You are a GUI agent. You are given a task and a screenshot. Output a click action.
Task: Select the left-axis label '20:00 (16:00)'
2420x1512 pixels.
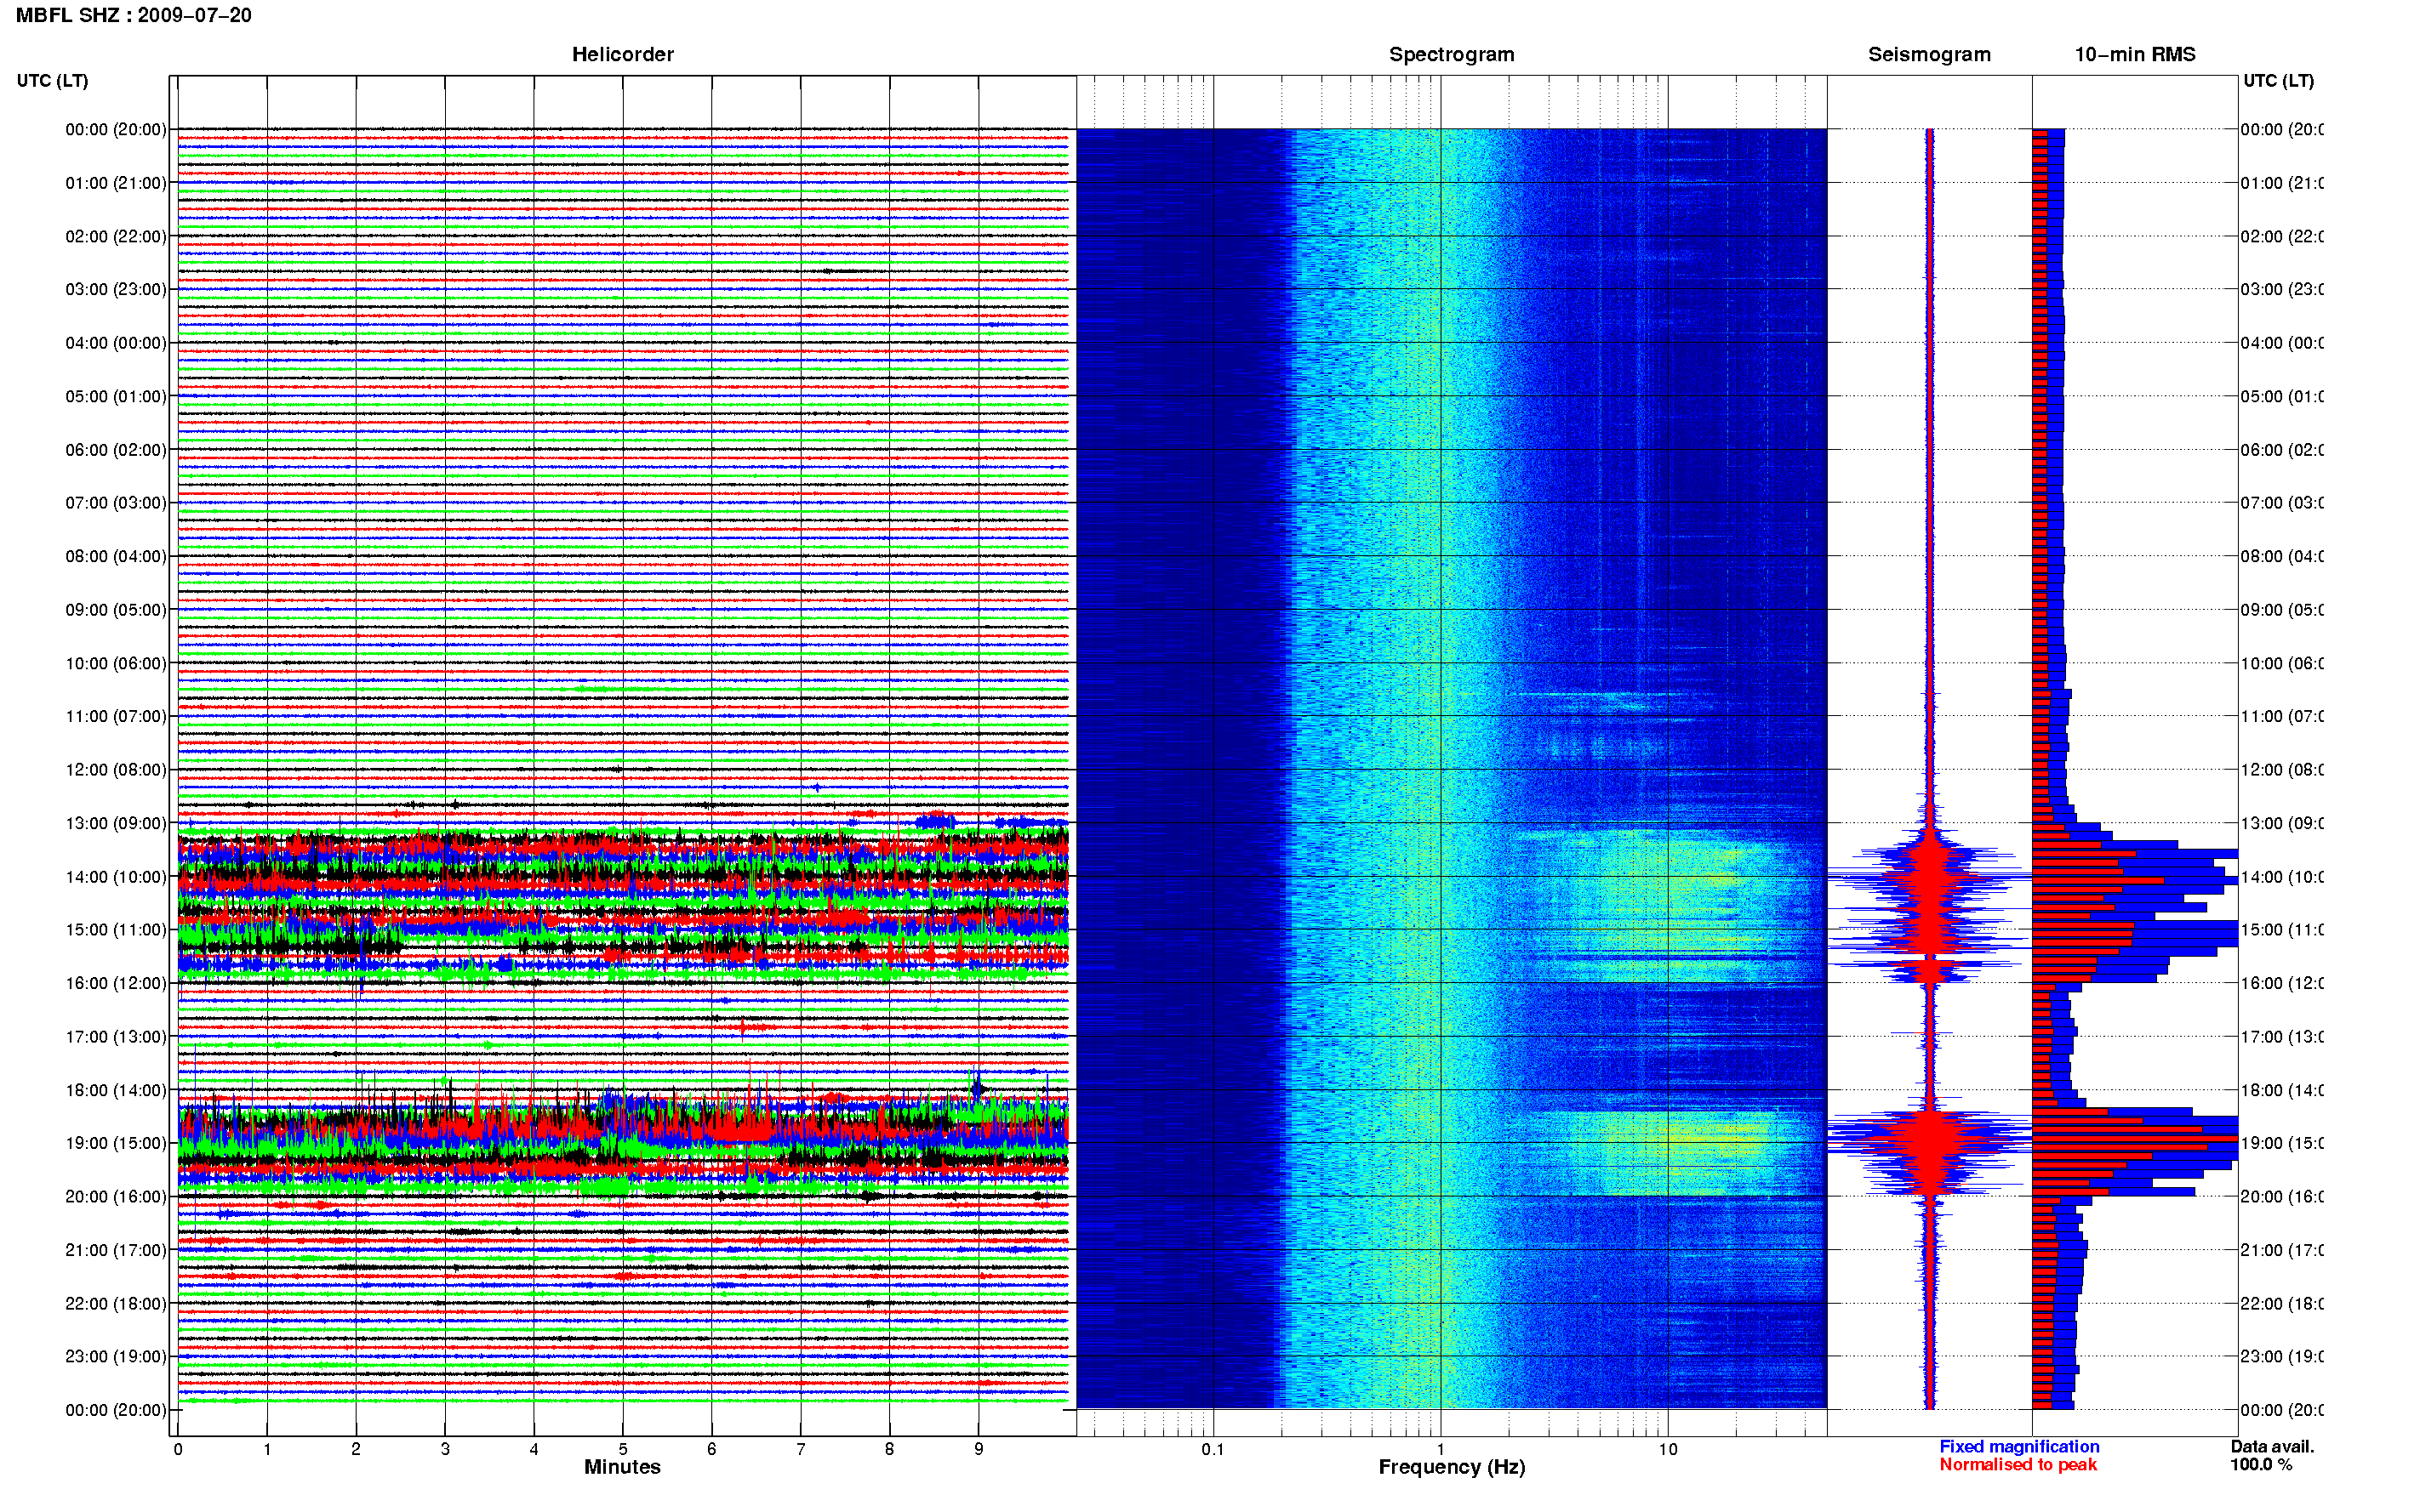tap(116, 1196)
